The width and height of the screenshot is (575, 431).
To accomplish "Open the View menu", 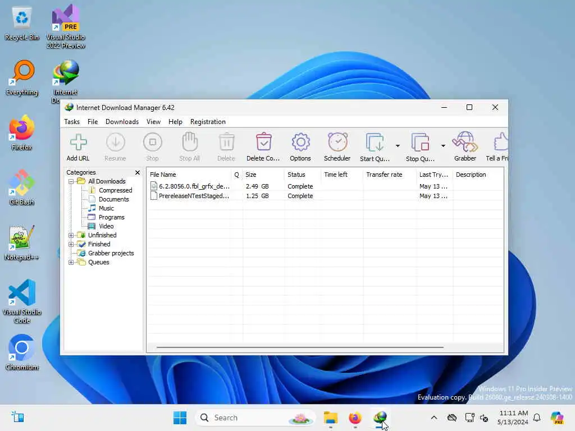I will [154, 122].
